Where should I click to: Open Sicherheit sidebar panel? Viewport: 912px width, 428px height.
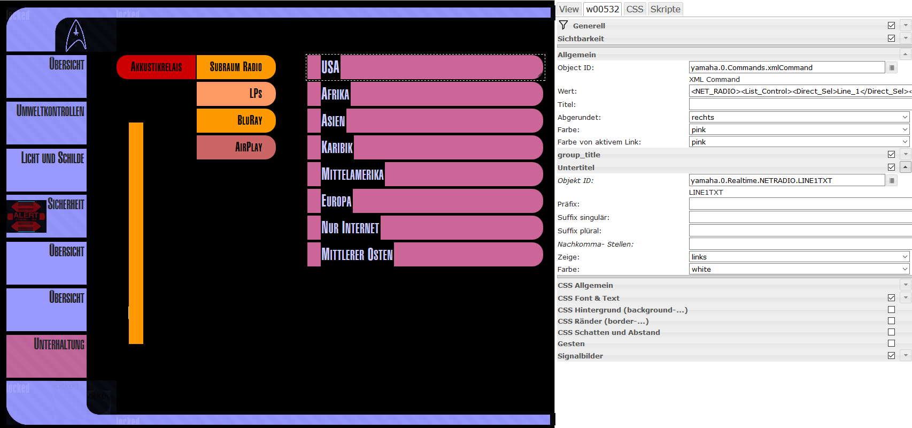coord(47,216)
